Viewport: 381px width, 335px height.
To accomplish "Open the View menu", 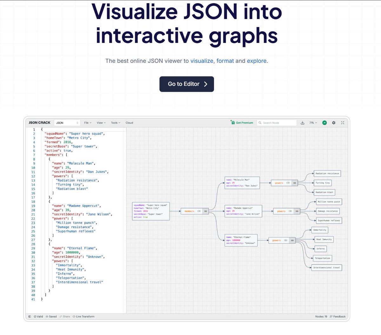I will tap(101, 123).
